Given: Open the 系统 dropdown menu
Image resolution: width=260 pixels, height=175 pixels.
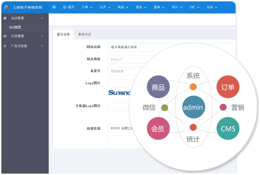Looking at the screenshot, I should click(x=212, y=7).
